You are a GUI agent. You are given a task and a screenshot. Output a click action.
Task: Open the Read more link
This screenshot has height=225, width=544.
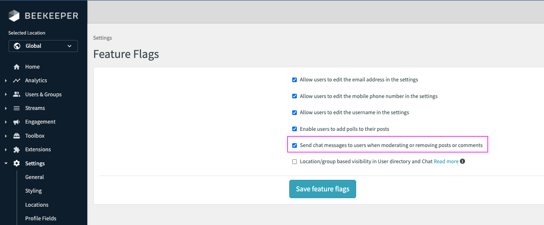point(446,162)
